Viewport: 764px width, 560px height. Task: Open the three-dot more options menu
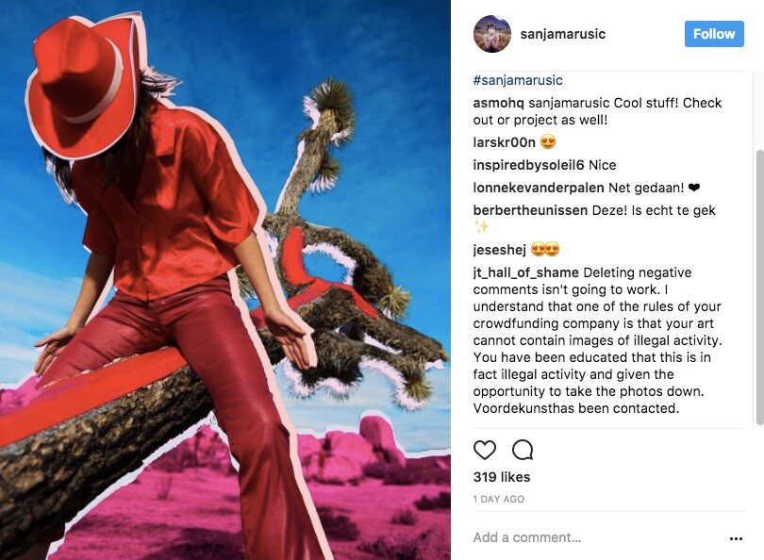point(736,538)
